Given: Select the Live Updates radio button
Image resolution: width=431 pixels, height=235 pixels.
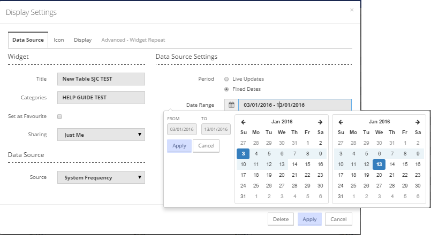Looking at the screenshot, I should pyautogui.click(x=226, y=79).
